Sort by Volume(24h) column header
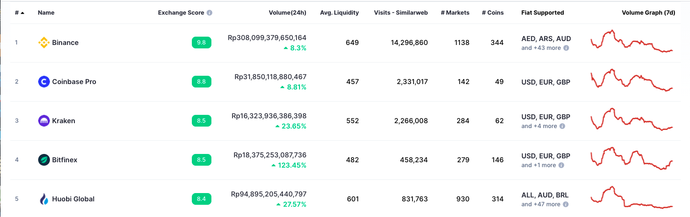The image size is (690, 217). (x=287, y=13)
